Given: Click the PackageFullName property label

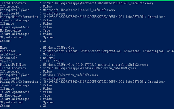Looking at the screenshot, I should (13, 65).
